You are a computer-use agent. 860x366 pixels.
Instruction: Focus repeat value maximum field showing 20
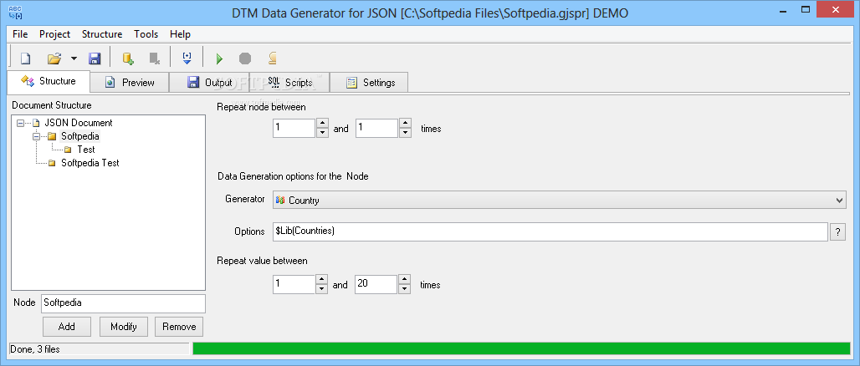point(376,284)
